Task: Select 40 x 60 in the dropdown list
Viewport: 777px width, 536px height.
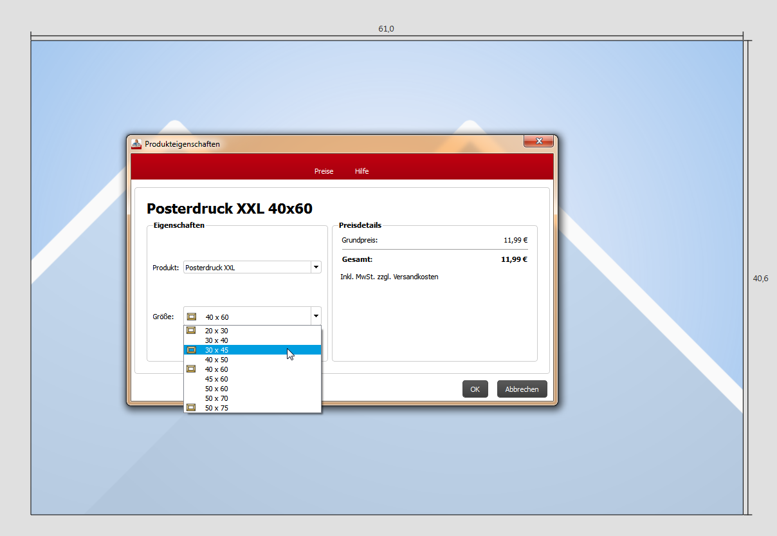Action: coord(252,369)
